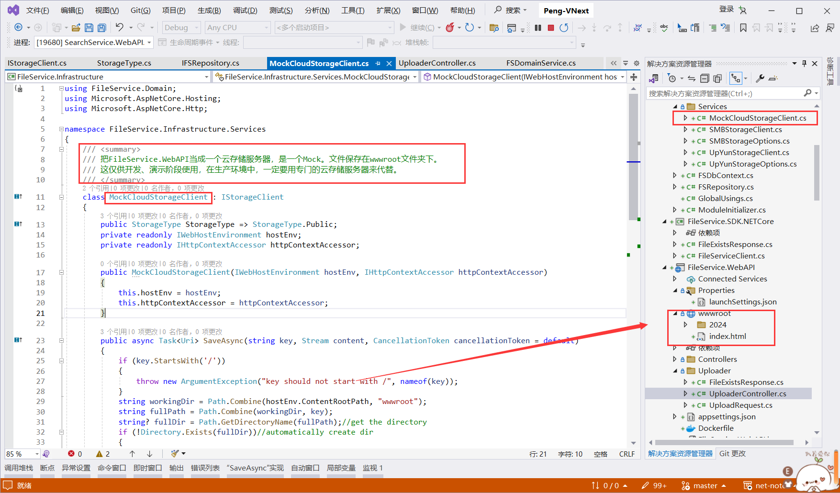The width and height of the screenshot is (840, 493).
Task: Click the Sync with Active Document arrows icon
Action: (691, 78)
